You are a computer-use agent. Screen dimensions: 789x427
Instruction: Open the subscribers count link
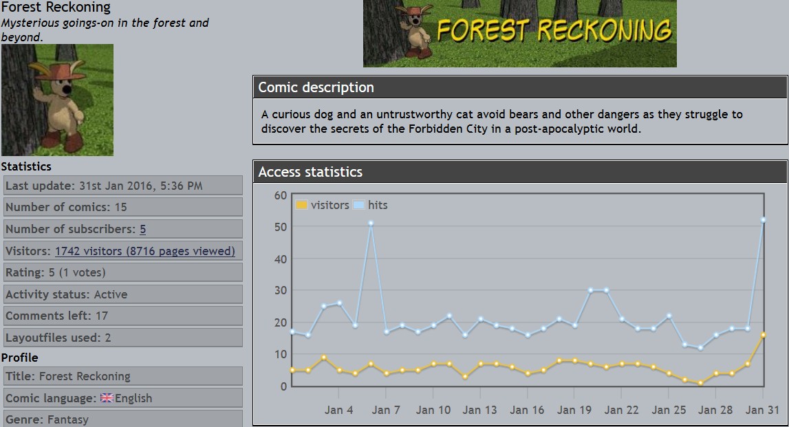click(x=143, y=229)
